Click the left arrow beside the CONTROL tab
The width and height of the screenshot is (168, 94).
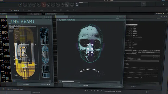point(14,14)
